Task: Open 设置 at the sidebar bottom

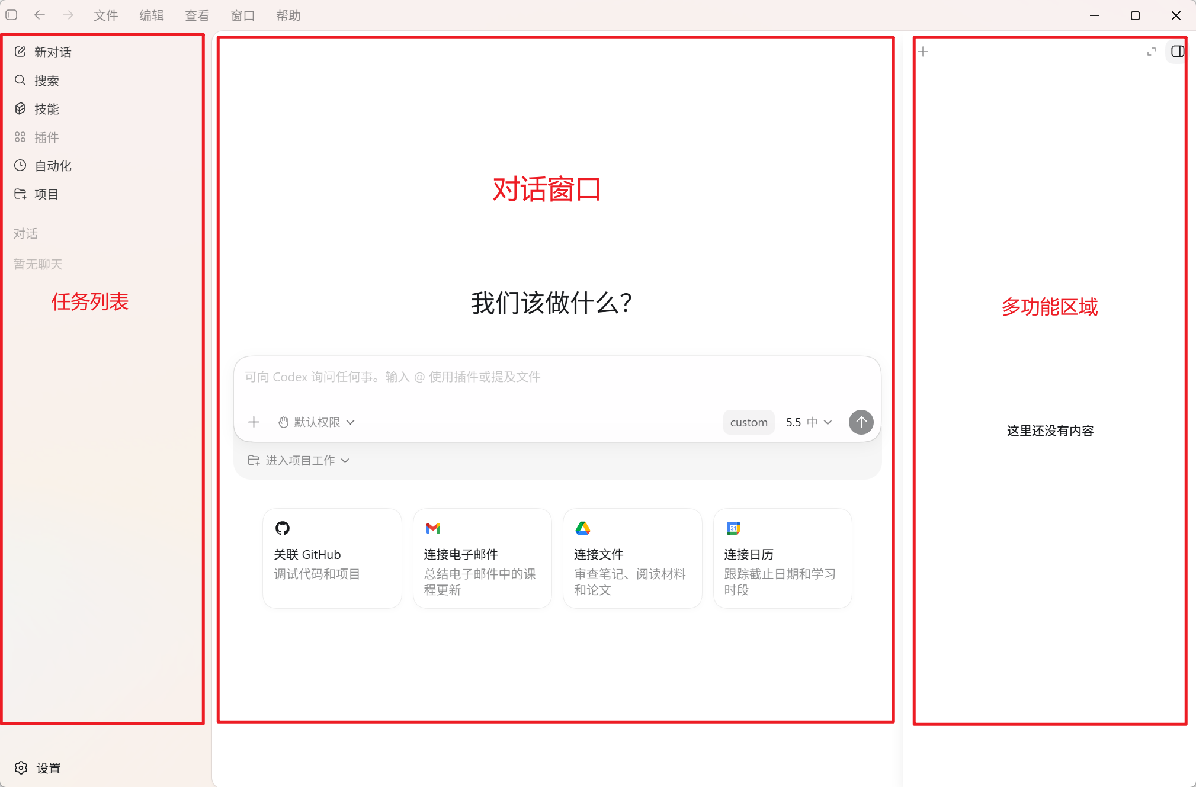Action: [x=38, y=768]
